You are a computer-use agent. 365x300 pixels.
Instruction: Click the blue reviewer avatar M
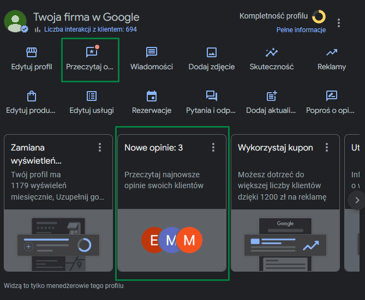click(x=171, y=240)
